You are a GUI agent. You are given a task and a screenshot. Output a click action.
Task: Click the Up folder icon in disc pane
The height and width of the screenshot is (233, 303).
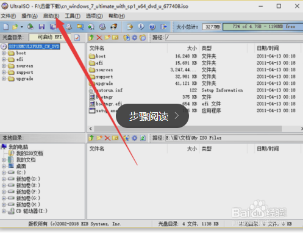91,37
